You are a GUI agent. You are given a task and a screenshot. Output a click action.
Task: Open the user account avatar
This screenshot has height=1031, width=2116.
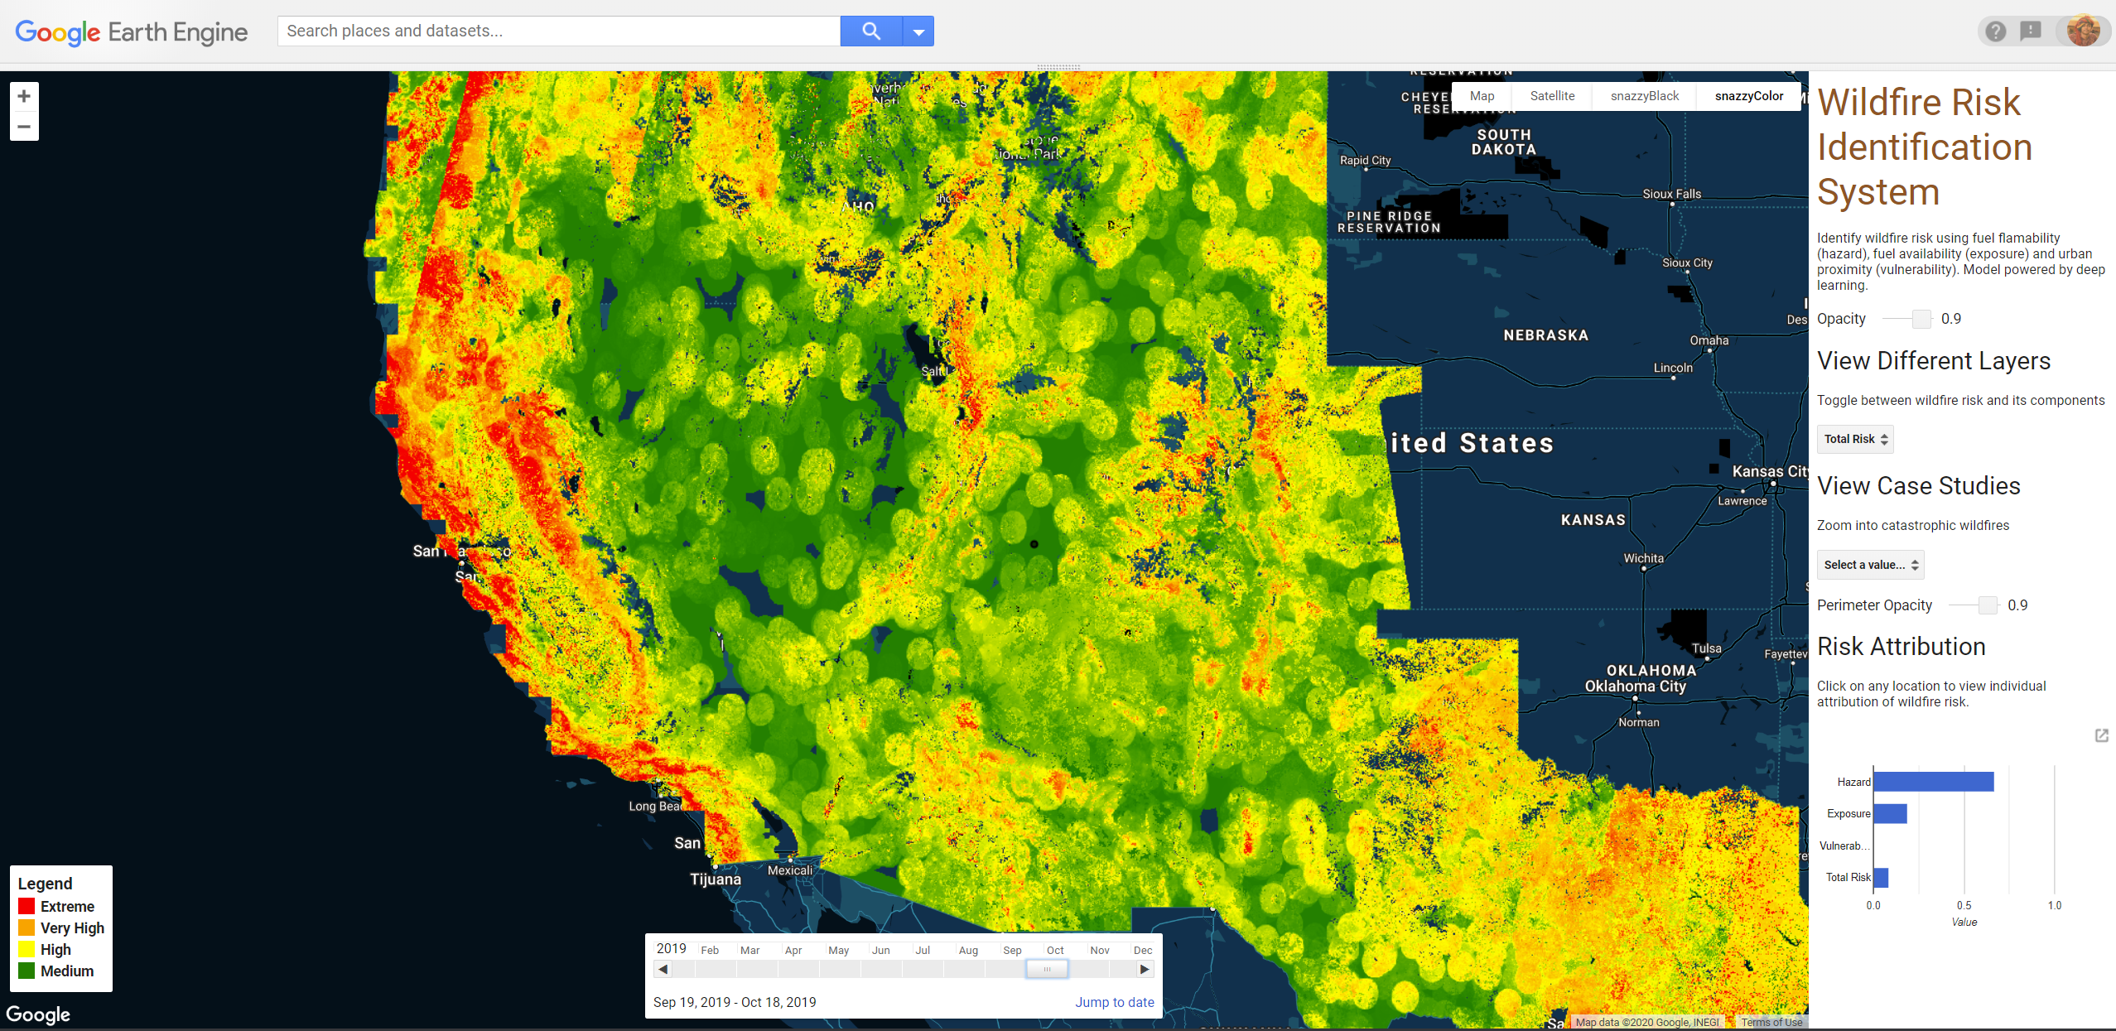point(2082,31)
